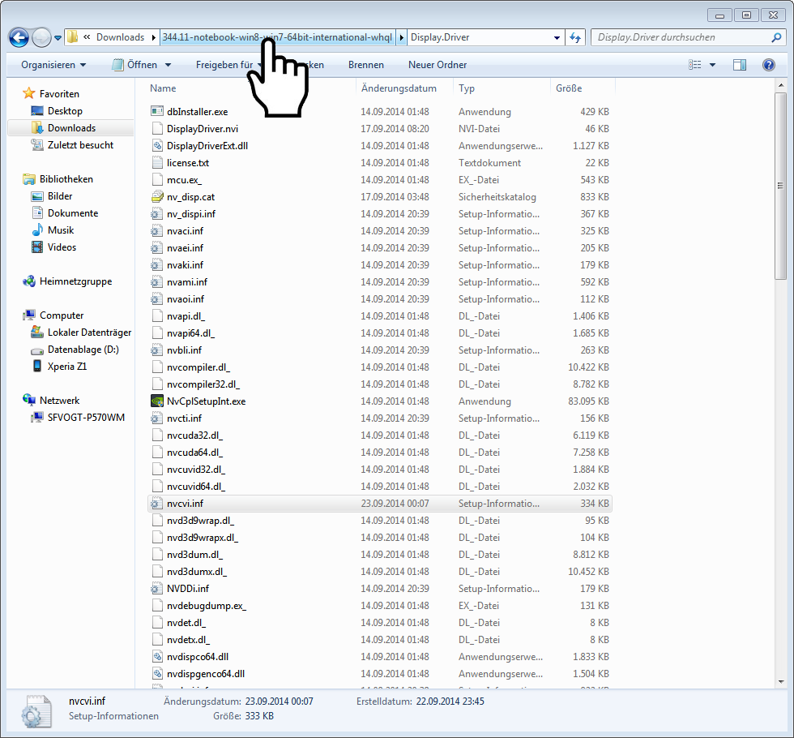The width and height of the screenshot is (794, 738).
Task: Click the Netzwerk icon
Action: point(29,400)
